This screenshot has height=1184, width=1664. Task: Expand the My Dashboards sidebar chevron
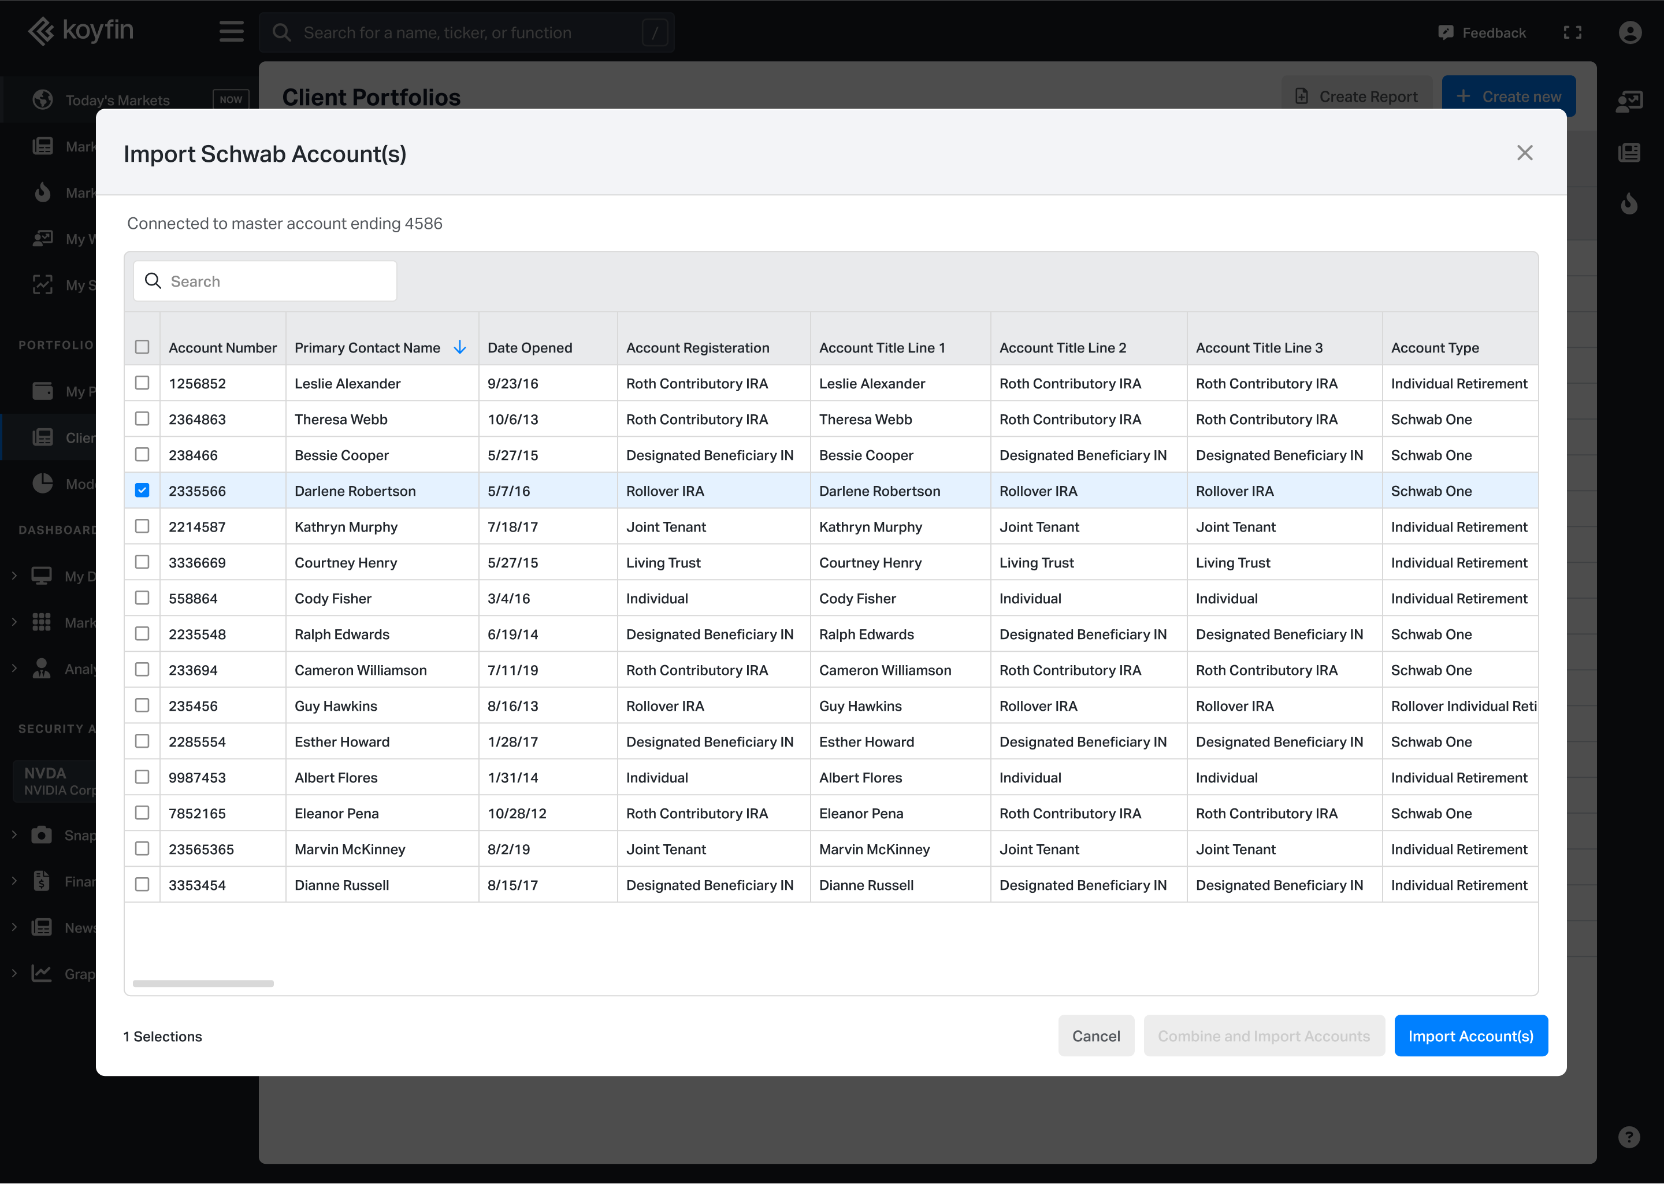pos(14,576)
